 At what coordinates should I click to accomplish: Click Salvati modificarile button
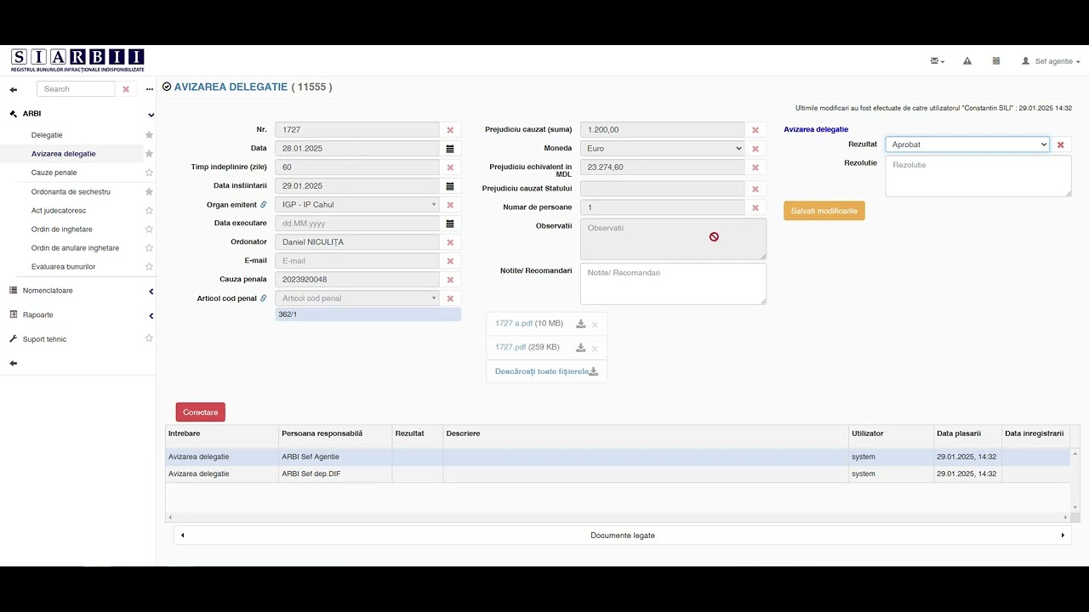click(x=824, y=211)
